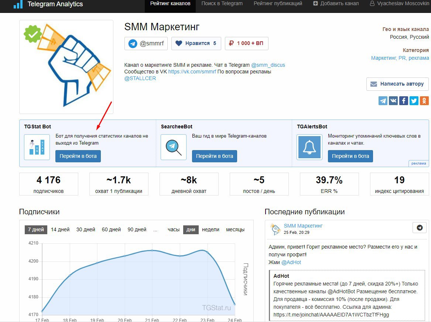The height and width of the screenshot is (322, 431).
Task: Click the 19 индекс цитирования card
Action: (399, 184)
